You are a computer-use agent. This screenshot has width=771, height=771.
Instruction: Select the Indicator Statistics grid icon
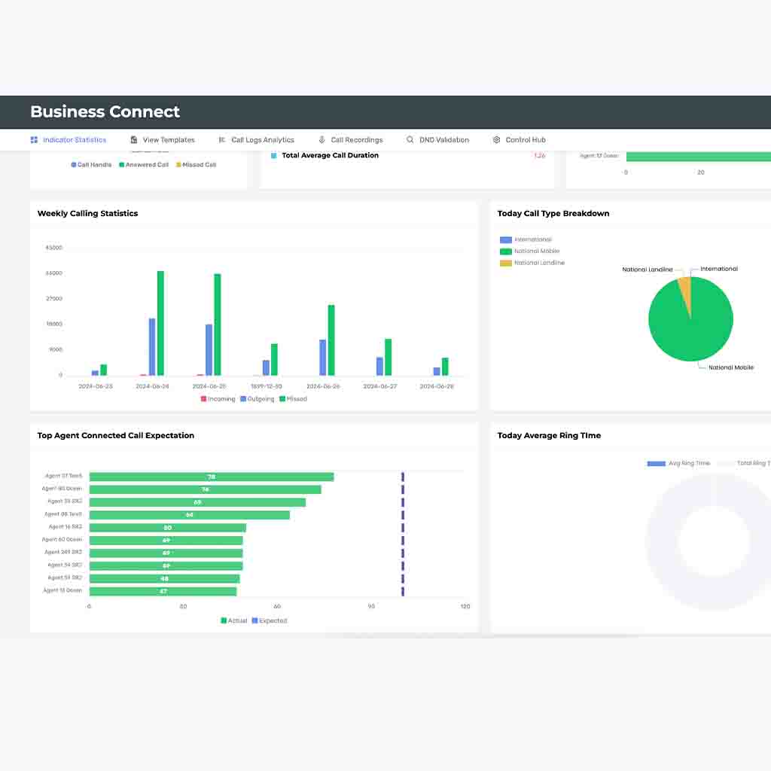point(33,139)
